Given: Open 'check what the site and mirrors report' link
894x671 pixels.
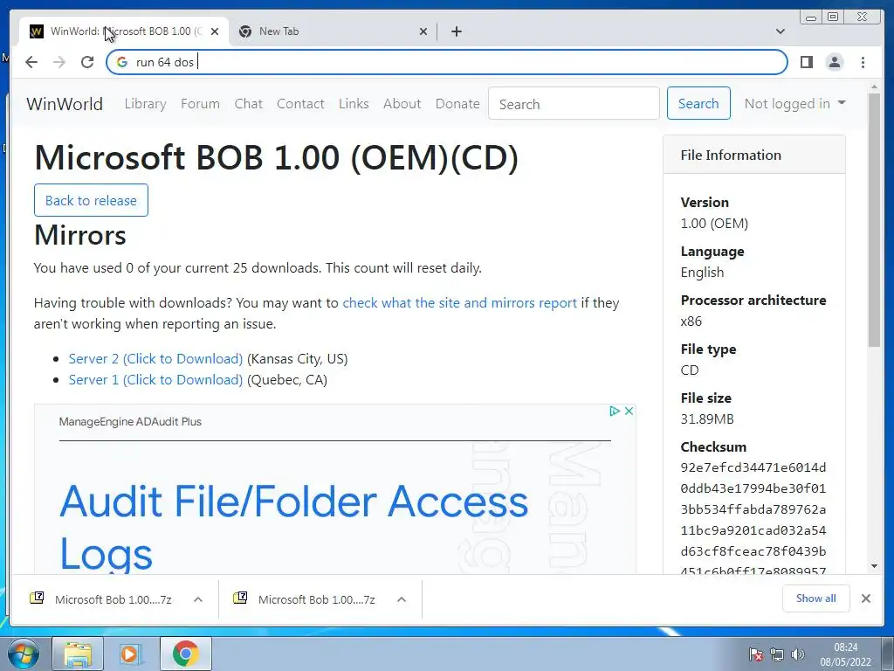Looking at the screenshot, I should 459,303.
